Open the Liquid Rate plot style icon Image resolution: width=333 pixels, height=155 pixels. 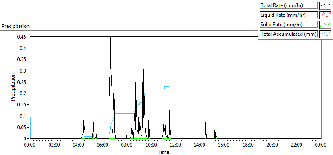[x=326, y=15]
